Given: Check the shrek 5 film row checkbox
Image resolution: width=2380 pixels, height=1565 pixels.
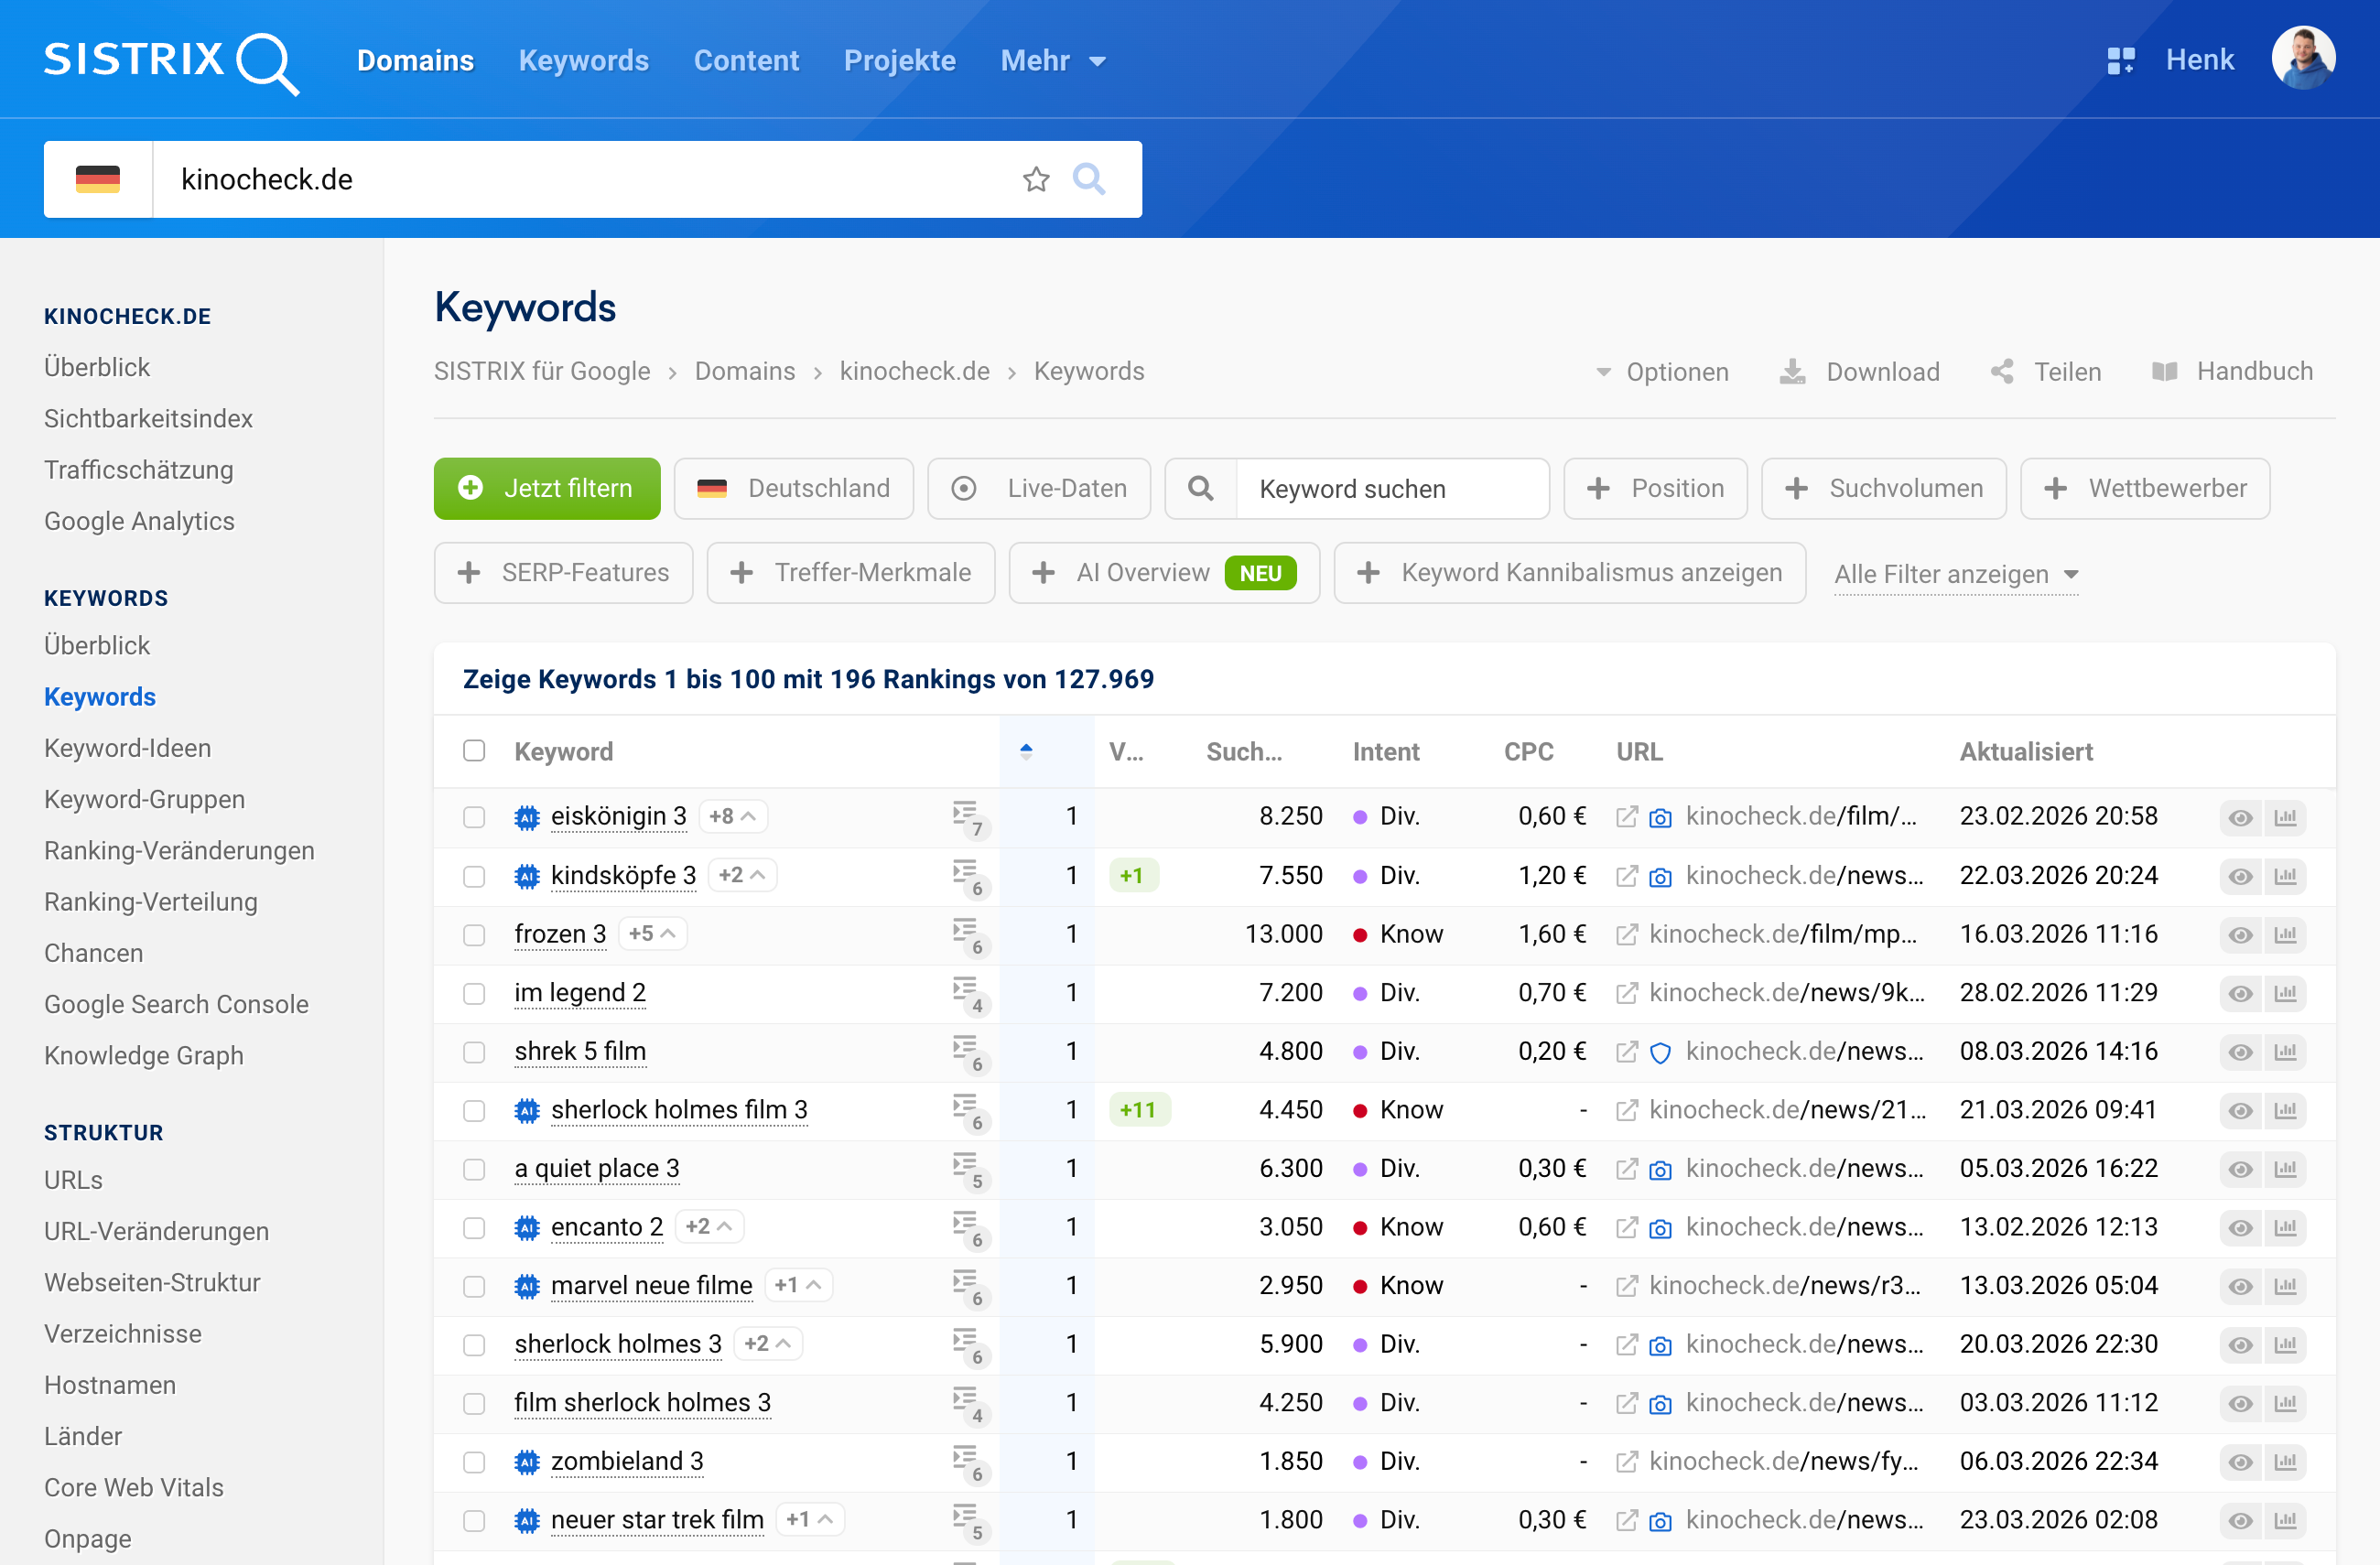Looking at the screenshot, I should [474, 1052].
